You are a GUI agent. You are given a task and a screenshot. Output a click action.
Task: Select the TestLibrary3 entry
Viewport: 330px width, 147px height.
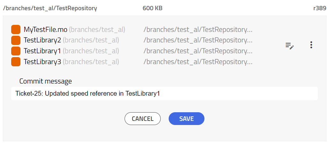(42, 62)
